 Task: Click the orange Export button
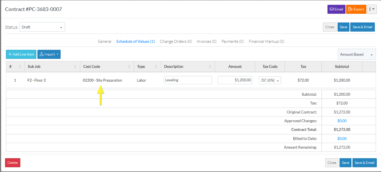356,9
